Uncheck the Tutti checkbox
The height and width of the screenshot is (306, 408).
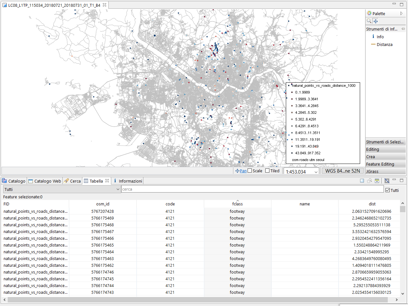click(388, 190)
